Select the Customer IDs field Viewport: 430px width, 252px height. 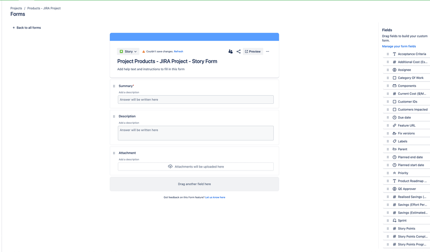pos(407,102)
